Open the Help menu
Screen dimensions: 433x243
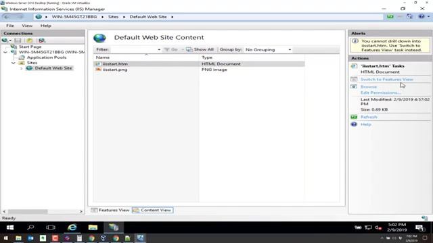45,26
